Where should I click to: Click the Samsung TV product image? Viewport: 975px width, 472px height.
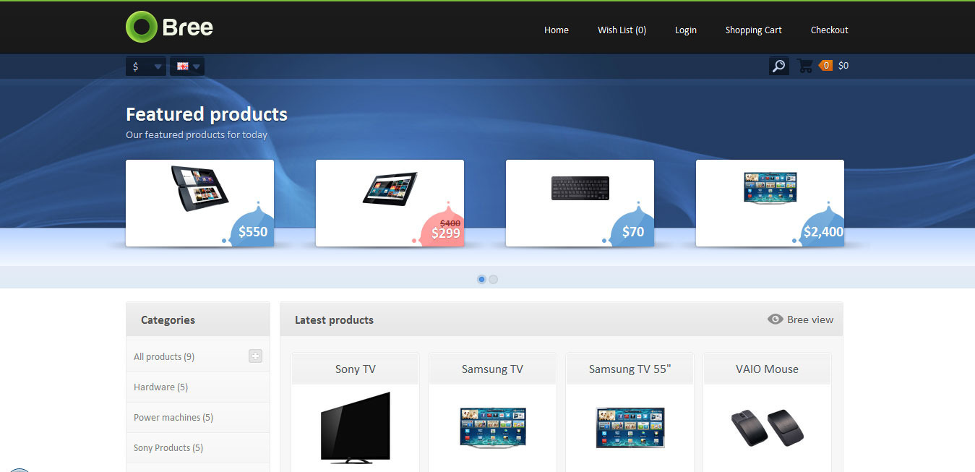coord(493,426)
